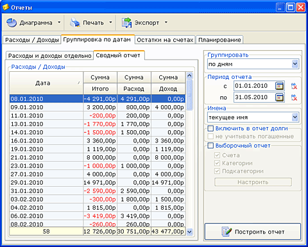Select the row dated 29.01.2010
Image resolution: width=308 pixels, height=247 pixels.
coord(98,182)
